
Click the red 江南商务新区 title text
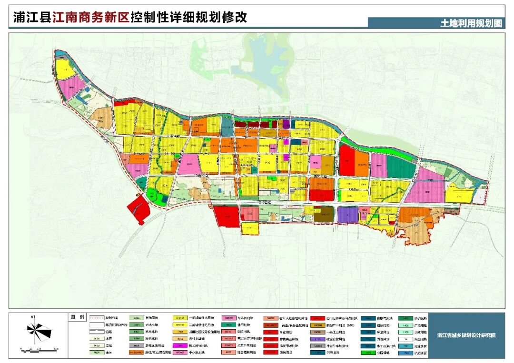click(x=90, y=18)
